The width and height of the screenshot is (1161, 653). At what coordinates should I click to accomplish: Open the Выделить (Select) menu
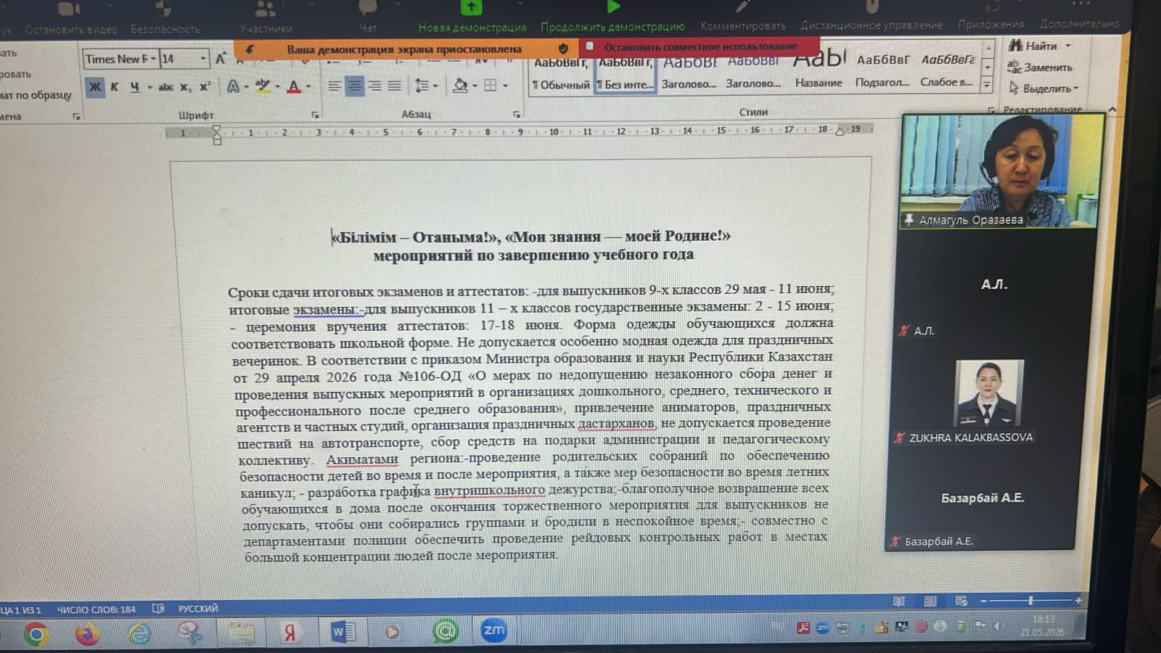coord(1043,89)
